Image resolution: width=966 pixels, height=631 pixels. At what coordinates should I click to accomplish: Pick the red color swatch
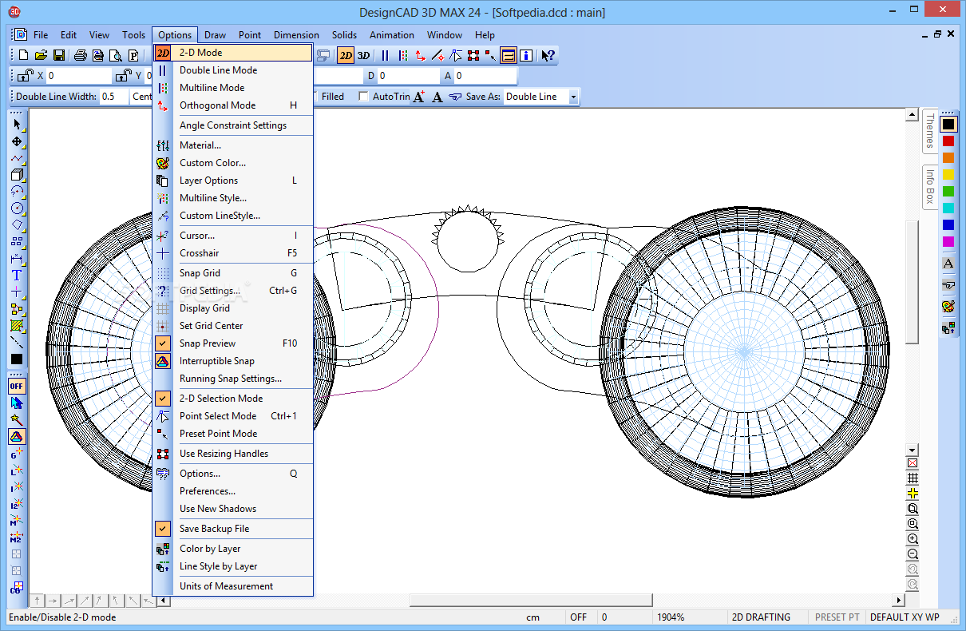click(x=948, y=141)
